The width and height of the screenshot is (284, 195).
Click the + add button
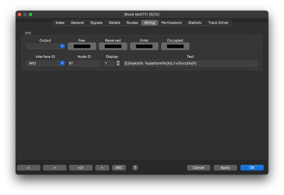coord(102,168)
